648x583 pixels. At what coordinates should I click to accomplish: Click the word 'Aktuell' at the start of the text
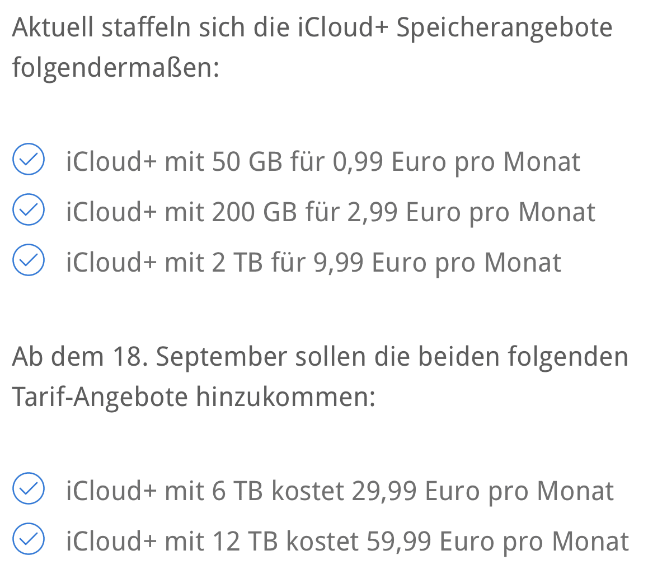point(53,27)
